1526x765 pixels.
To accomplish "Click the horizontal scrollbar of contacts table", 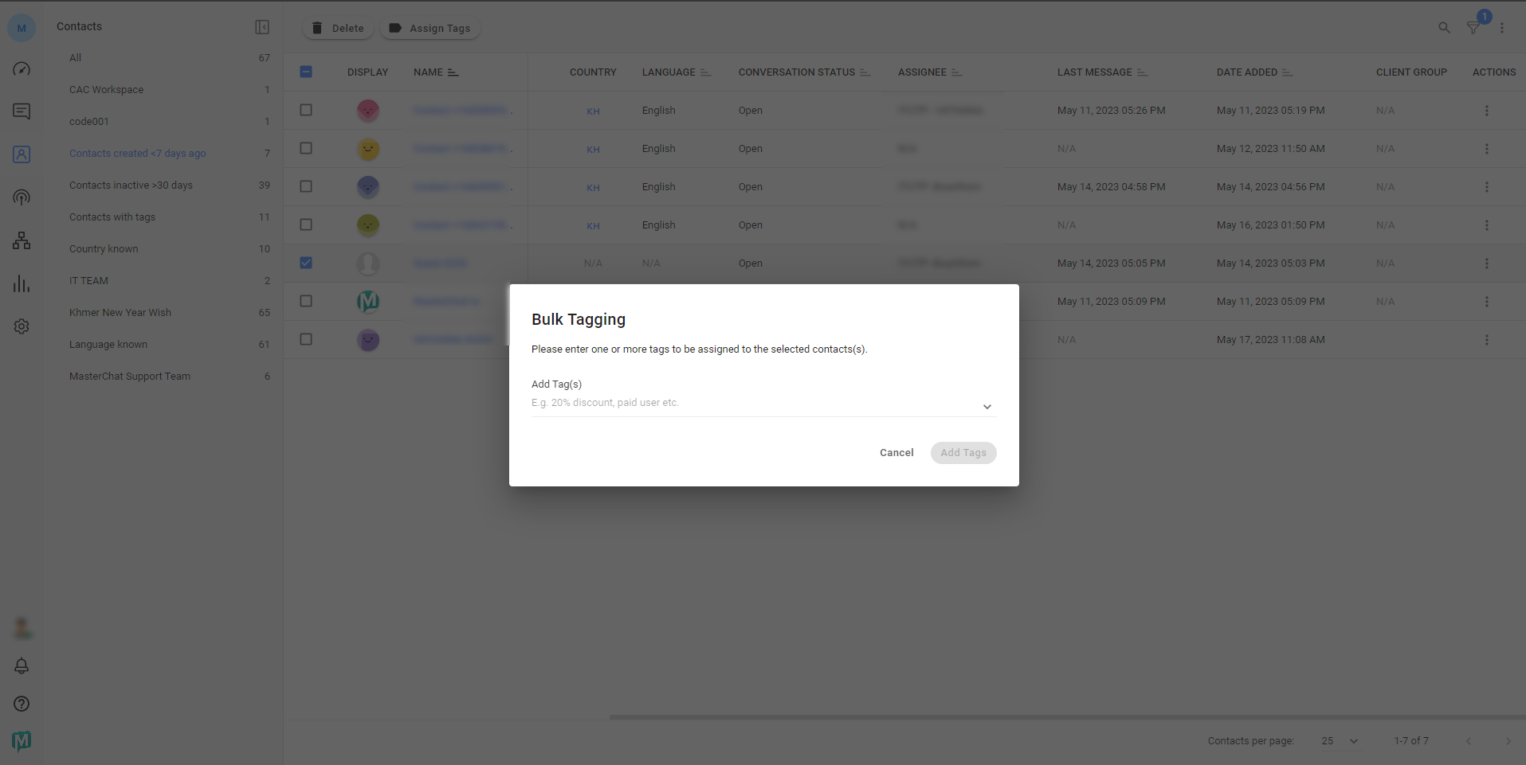I will [1067, 717].
